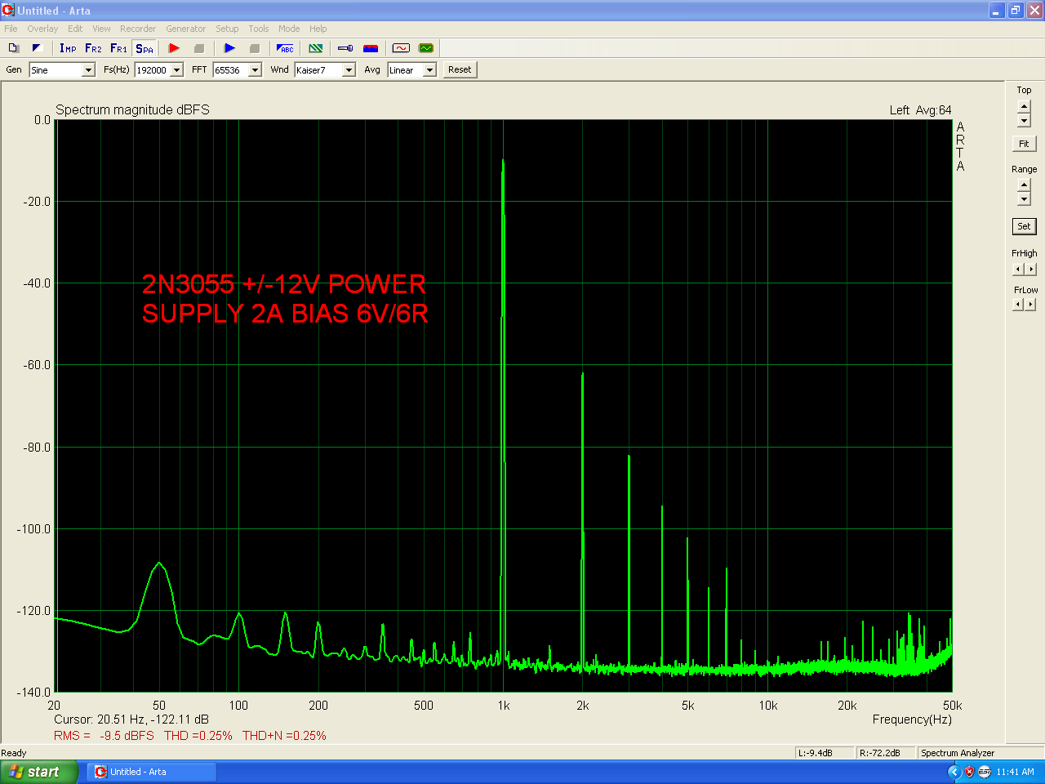This screenshot has width=1045, height=784.
Task: Click the THD+N =0.25% readout
Action: [x=284, y=736]
